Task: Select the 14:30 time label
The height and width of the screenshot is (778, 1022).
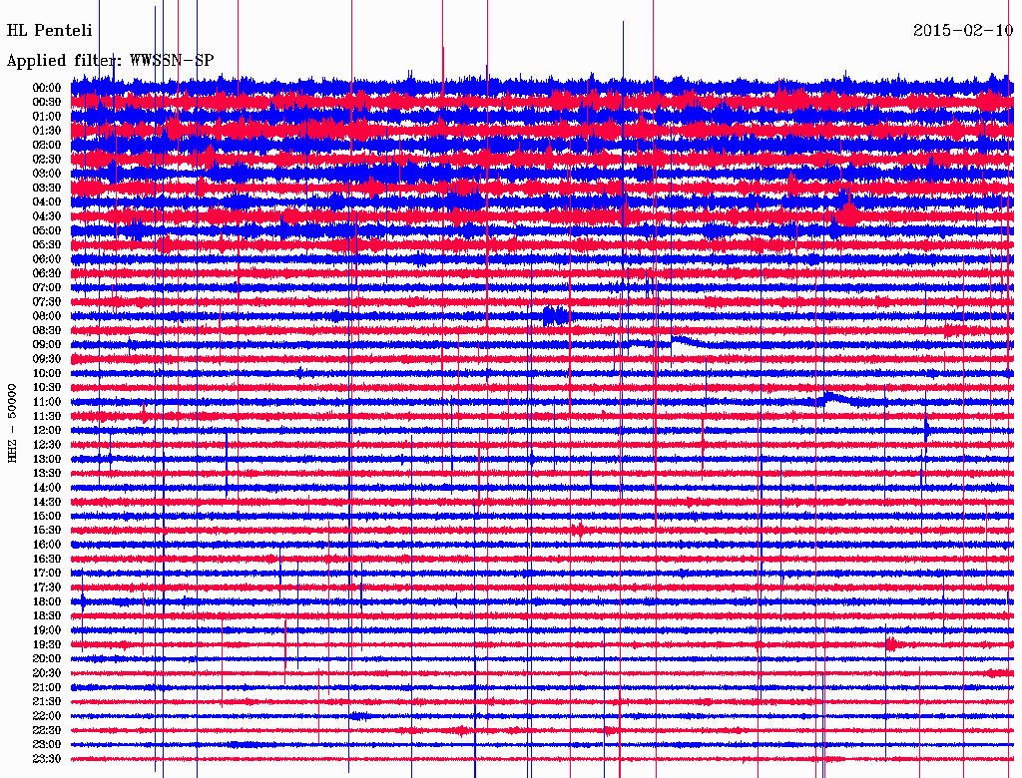Action: (47, 502)
